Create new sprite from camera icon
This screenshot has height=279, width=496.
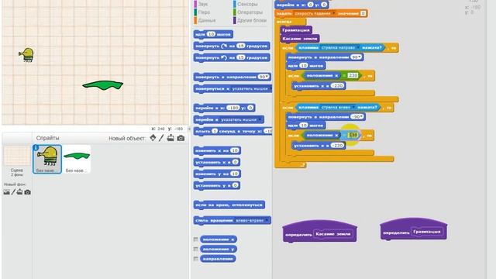181,138
